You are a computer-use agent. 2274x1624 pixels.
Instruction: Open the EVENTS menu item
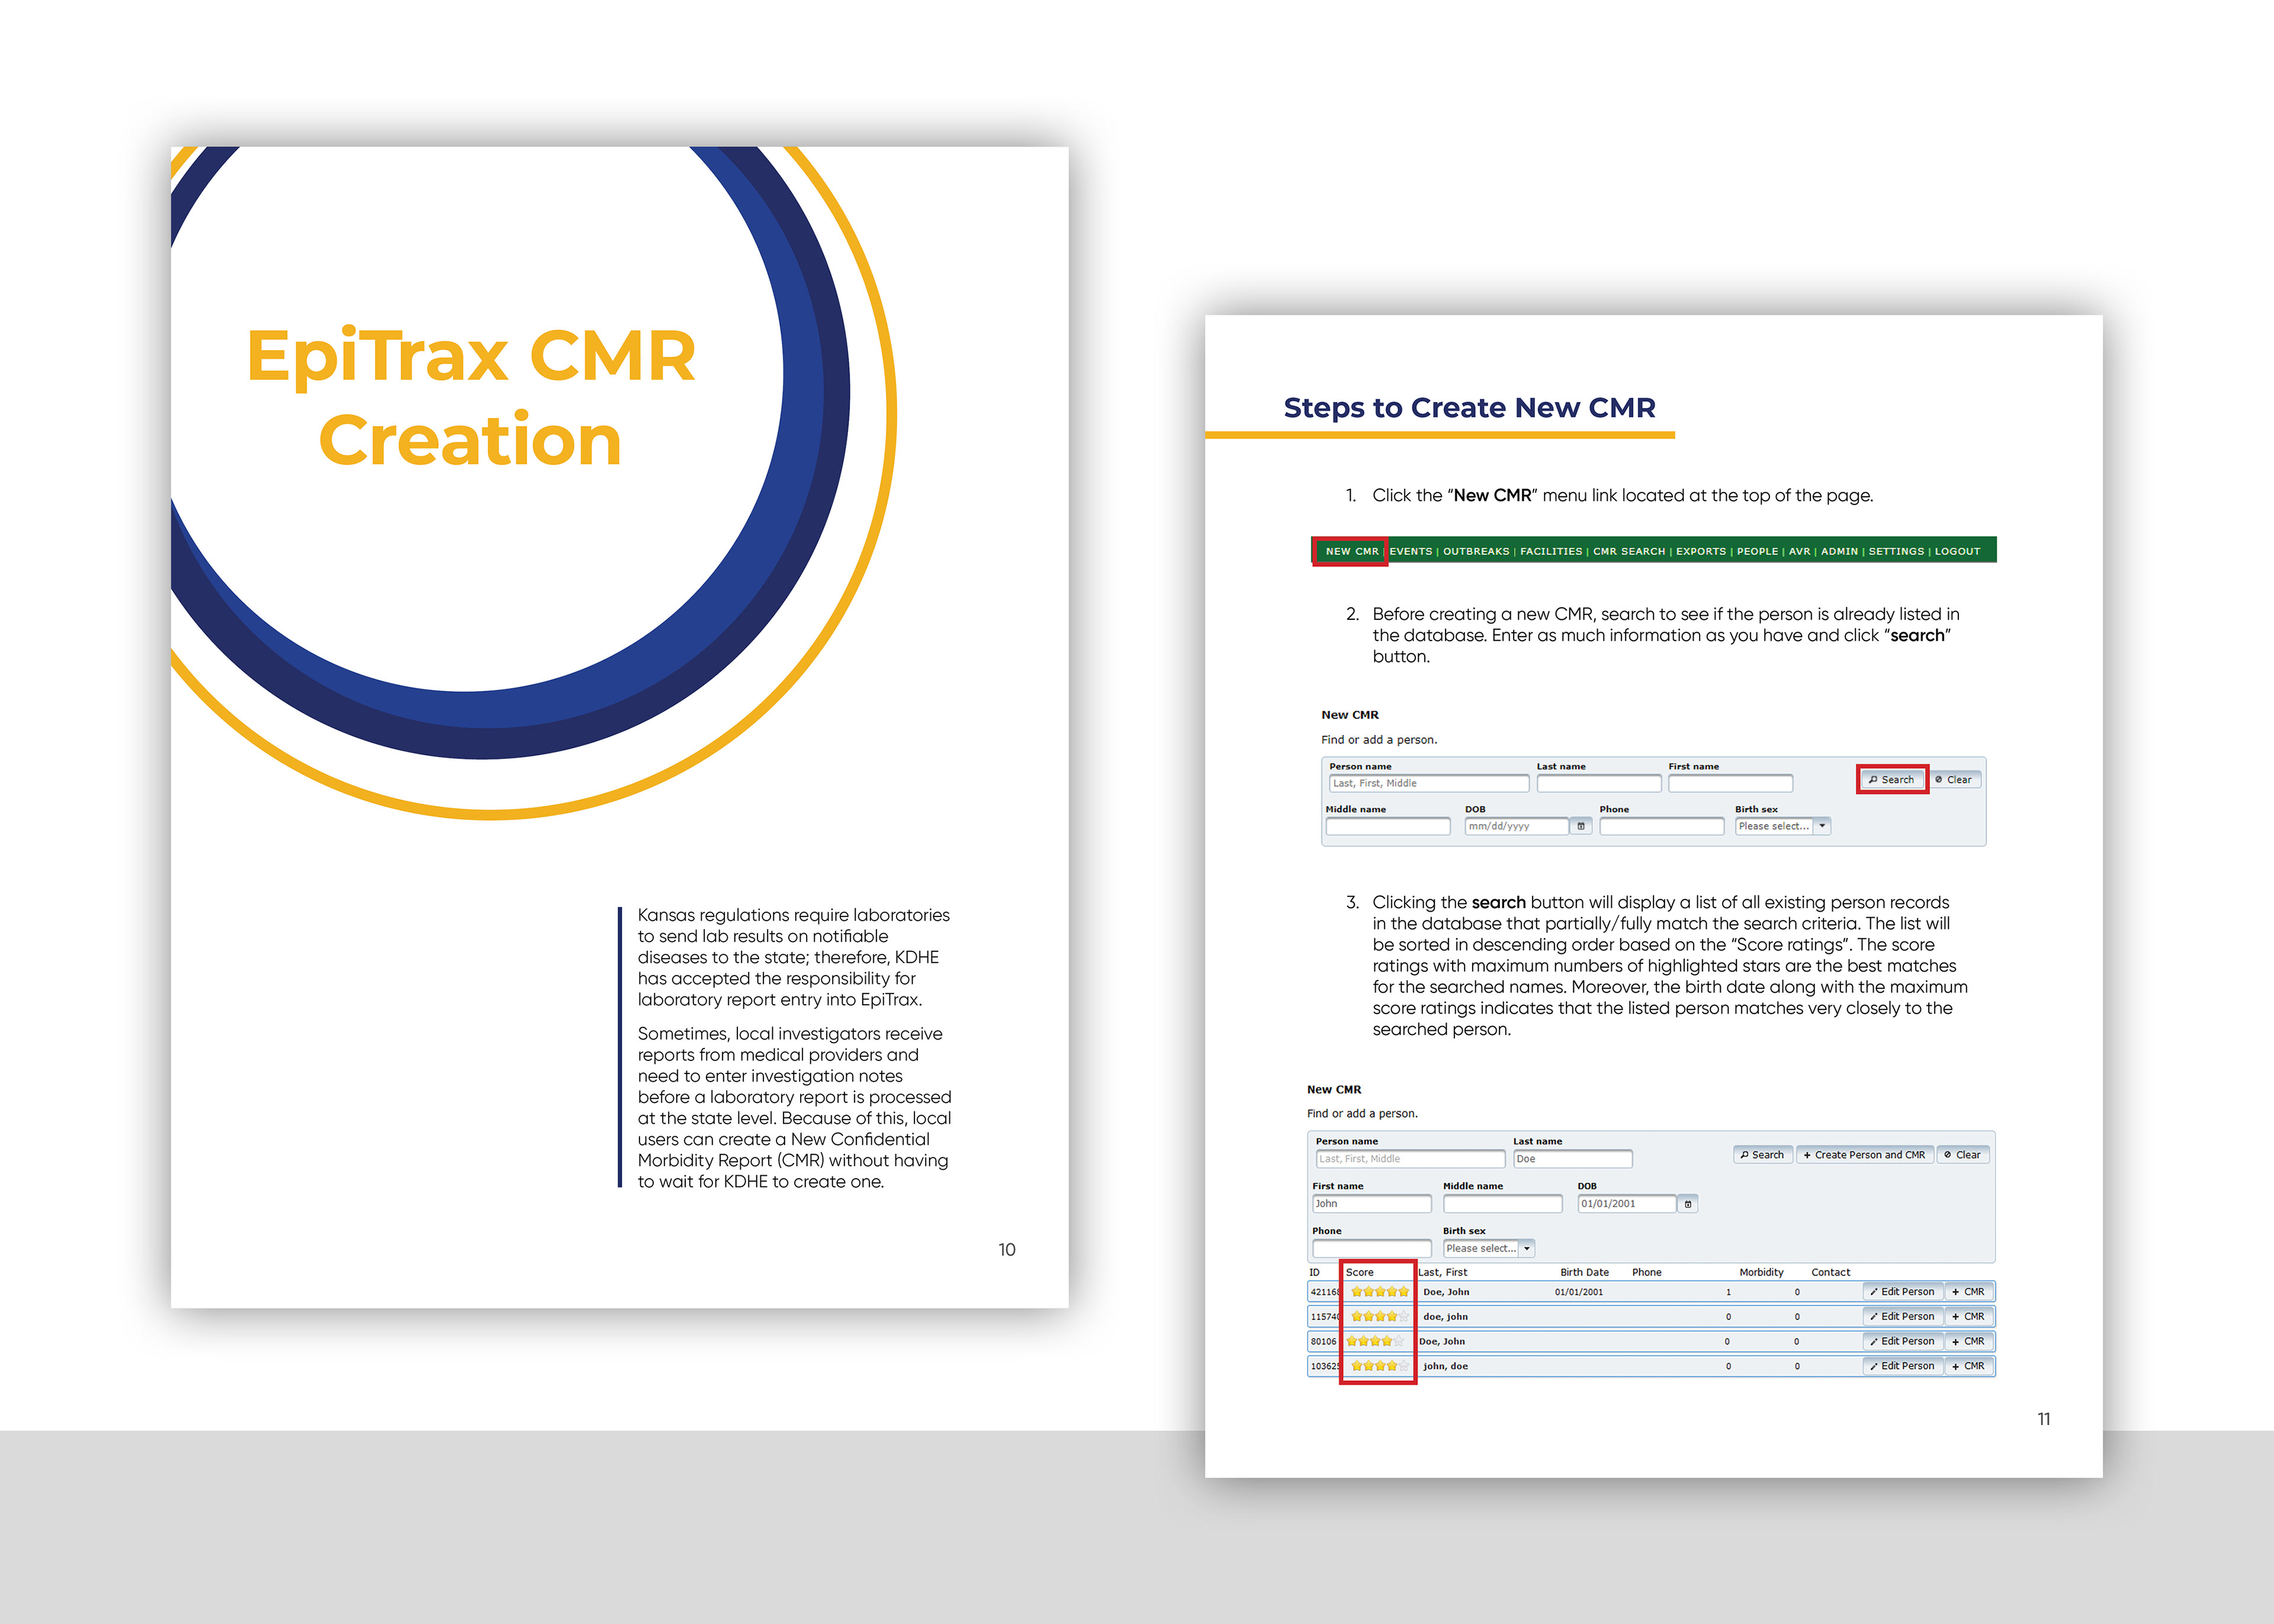tap(1410, 551)
